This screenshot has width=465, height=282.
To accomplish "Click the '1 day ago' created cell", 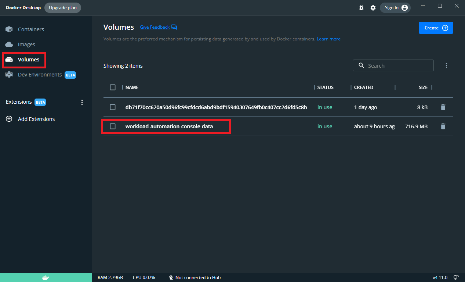I will [x=366, y=107].
